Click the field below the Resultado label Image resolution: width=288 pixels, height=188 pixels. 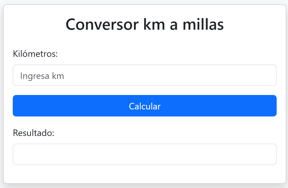pos(144,154)
